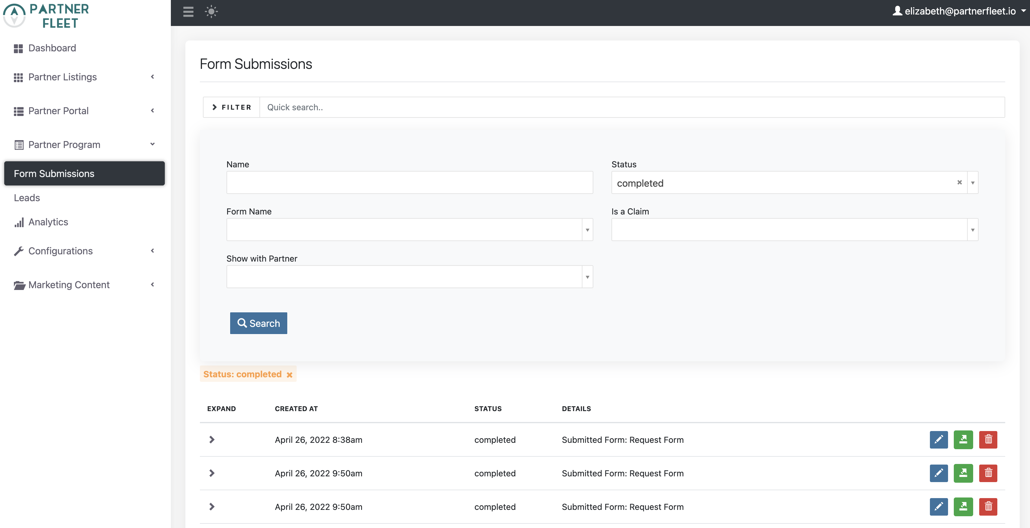
Task: Click the Form Submissions page heading
Action: 256,64
